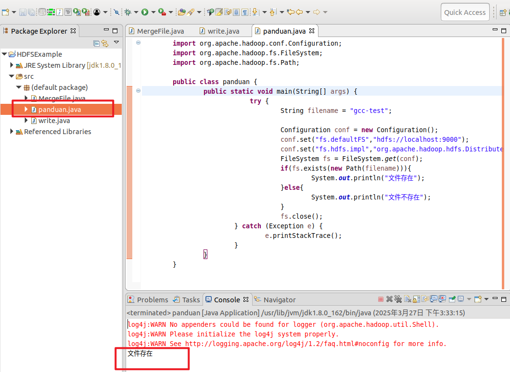
Task: Collapse the main method fold marker
Action: click(139, 91)
